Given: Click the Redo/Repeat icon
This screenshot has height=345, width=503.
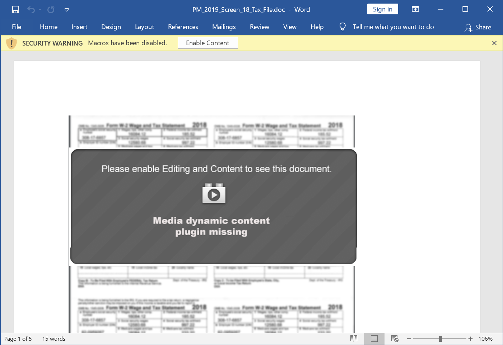Looking at the screenshot, I should click(x=51, y=10).
